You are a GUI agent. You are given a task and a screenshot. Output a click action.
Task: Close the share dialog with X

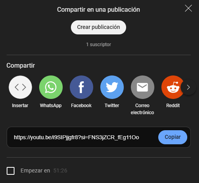[x=188, y=8]
